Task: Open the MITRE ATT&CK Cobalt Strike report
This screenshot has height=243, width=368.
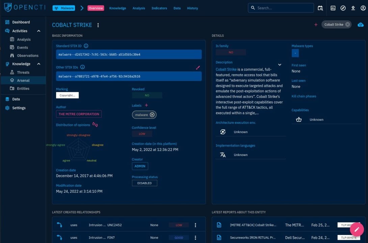Action: (x=288, y=225)
